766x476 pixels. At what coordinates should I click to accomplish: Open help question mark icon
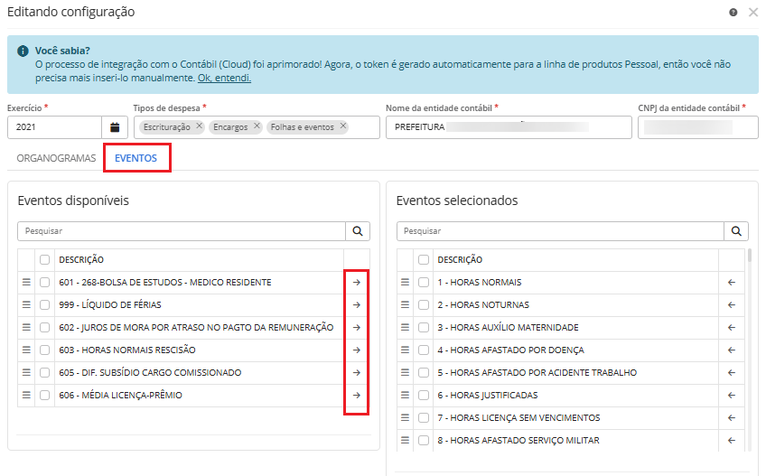pos(733,13)
